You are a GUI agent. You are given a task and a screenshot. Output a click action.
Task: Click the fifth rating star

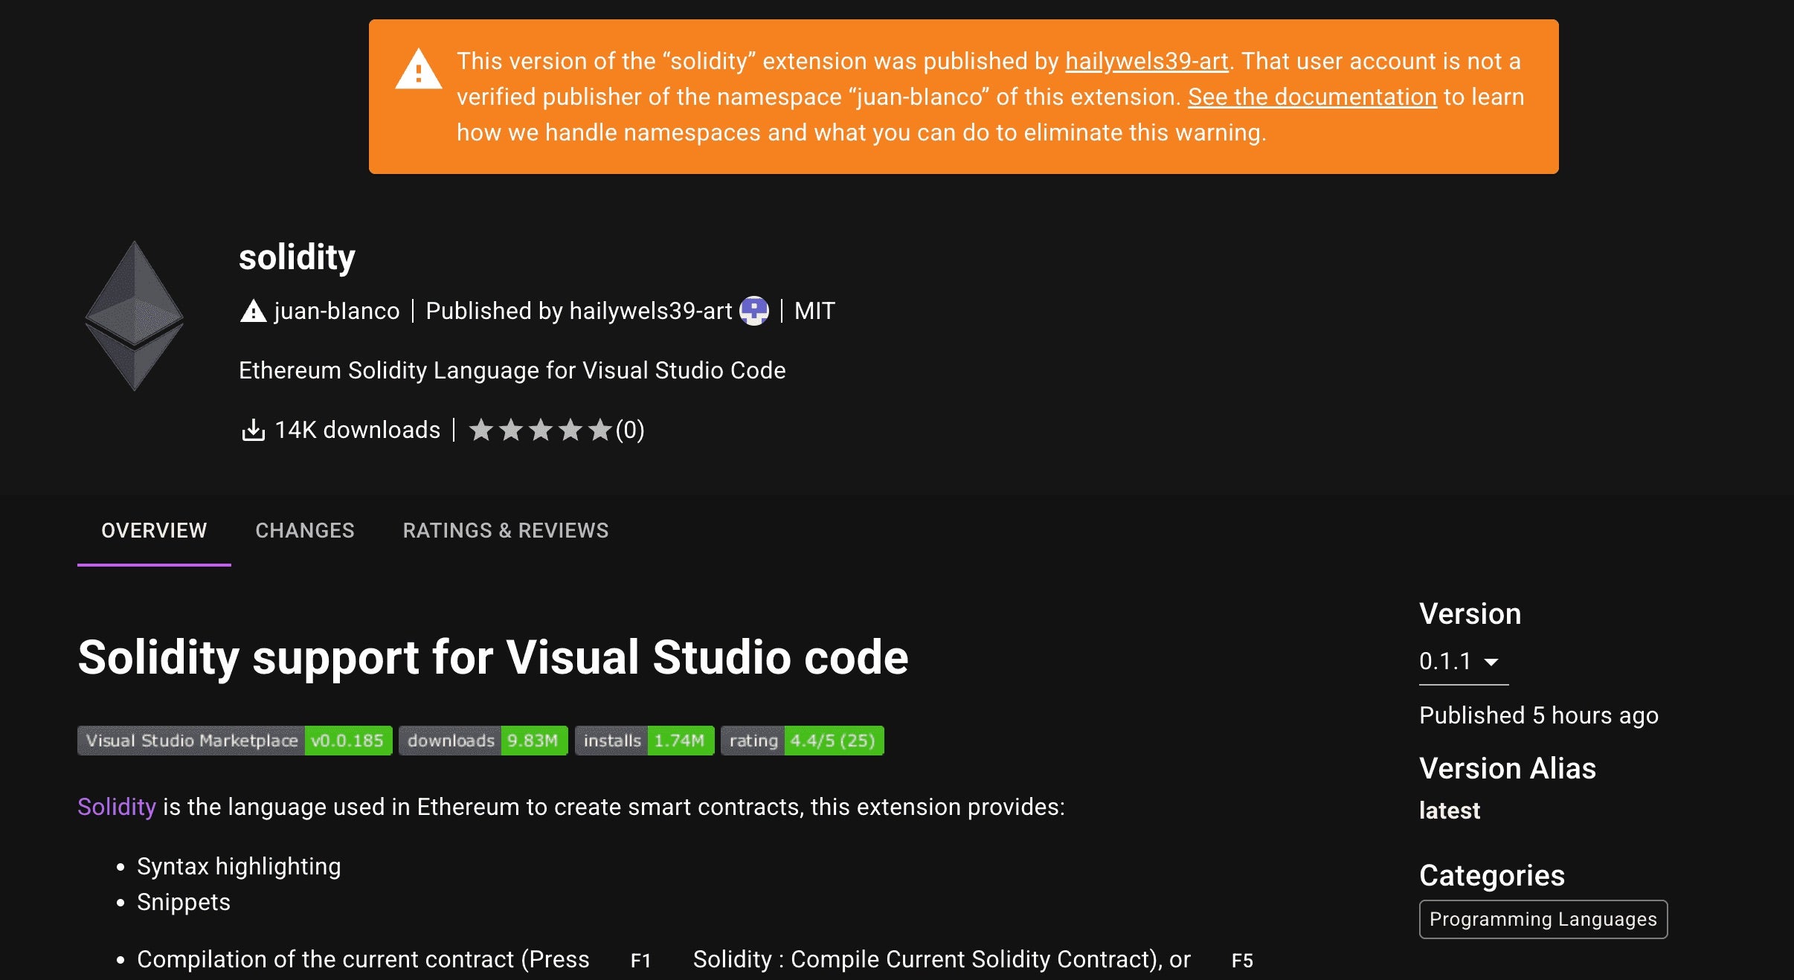coord(599,430)
